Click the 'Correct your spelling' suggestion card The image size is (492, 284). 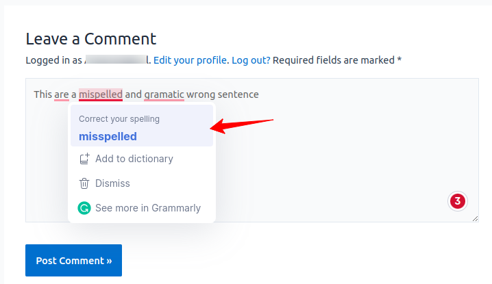pyautogui.click(x=142, y=125)
